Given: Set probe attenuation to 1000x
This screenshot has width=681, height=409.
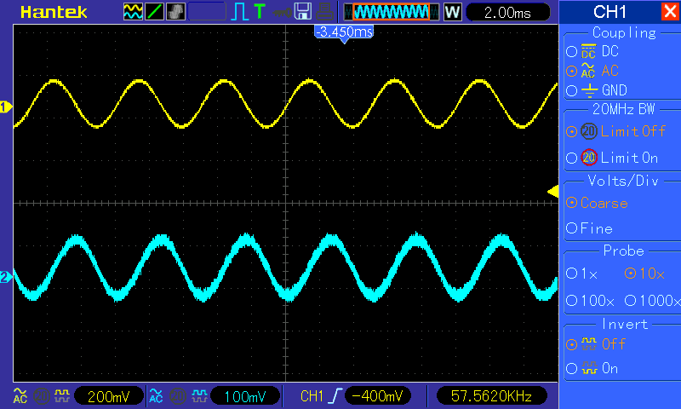Looking at the screenshot, I should 652,300.
